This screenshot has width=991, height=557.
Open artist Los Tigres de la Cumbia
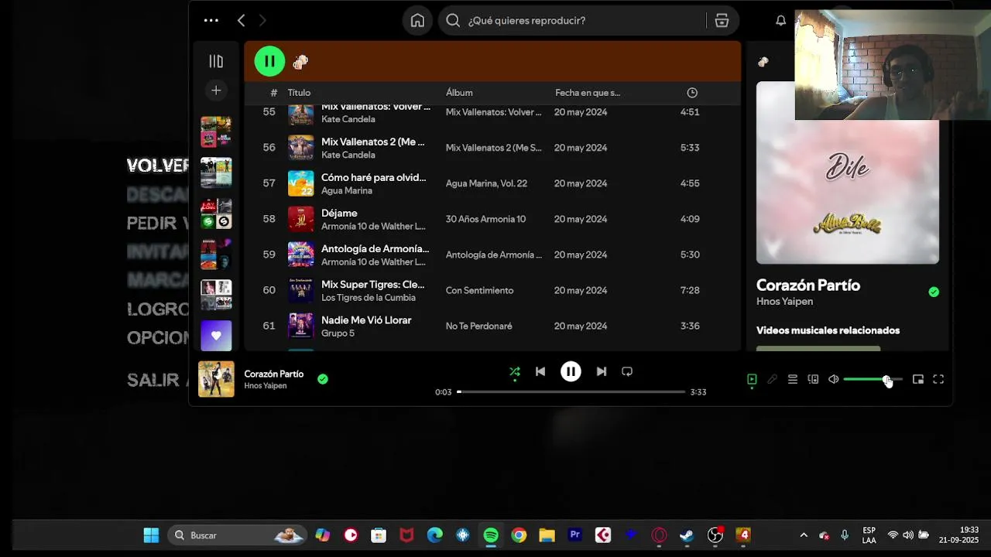(369, 298)
